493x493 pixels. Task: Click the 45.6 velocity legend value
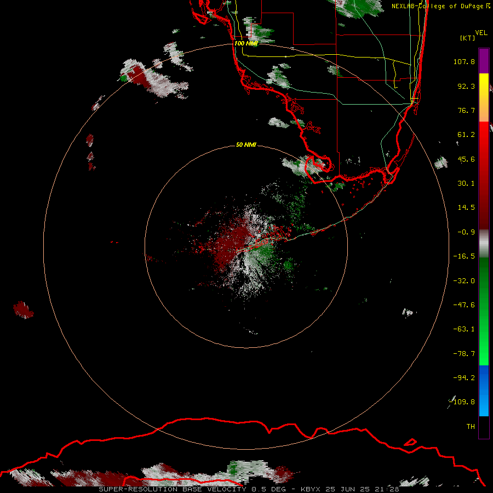click(x=466, y=159)
